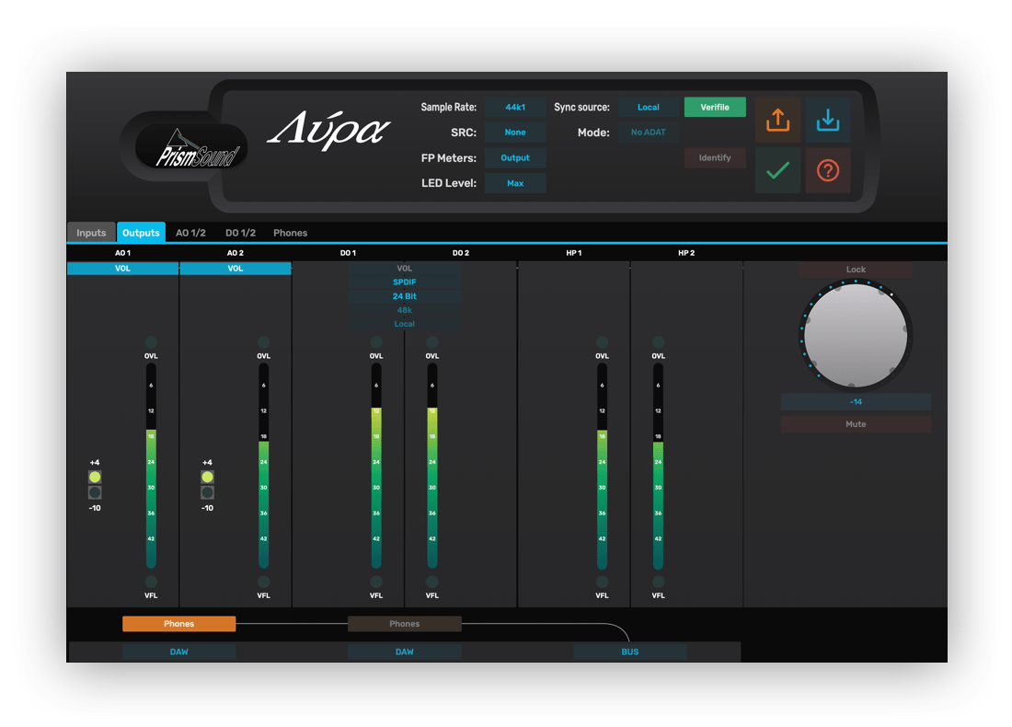
Task: Click the DAW source under AO 1/2
Action: coord(178,652)
